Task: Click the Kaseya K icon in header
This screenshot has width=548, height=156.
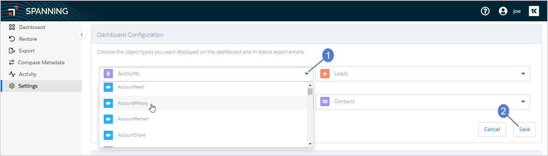Action: tap(534, 11)
